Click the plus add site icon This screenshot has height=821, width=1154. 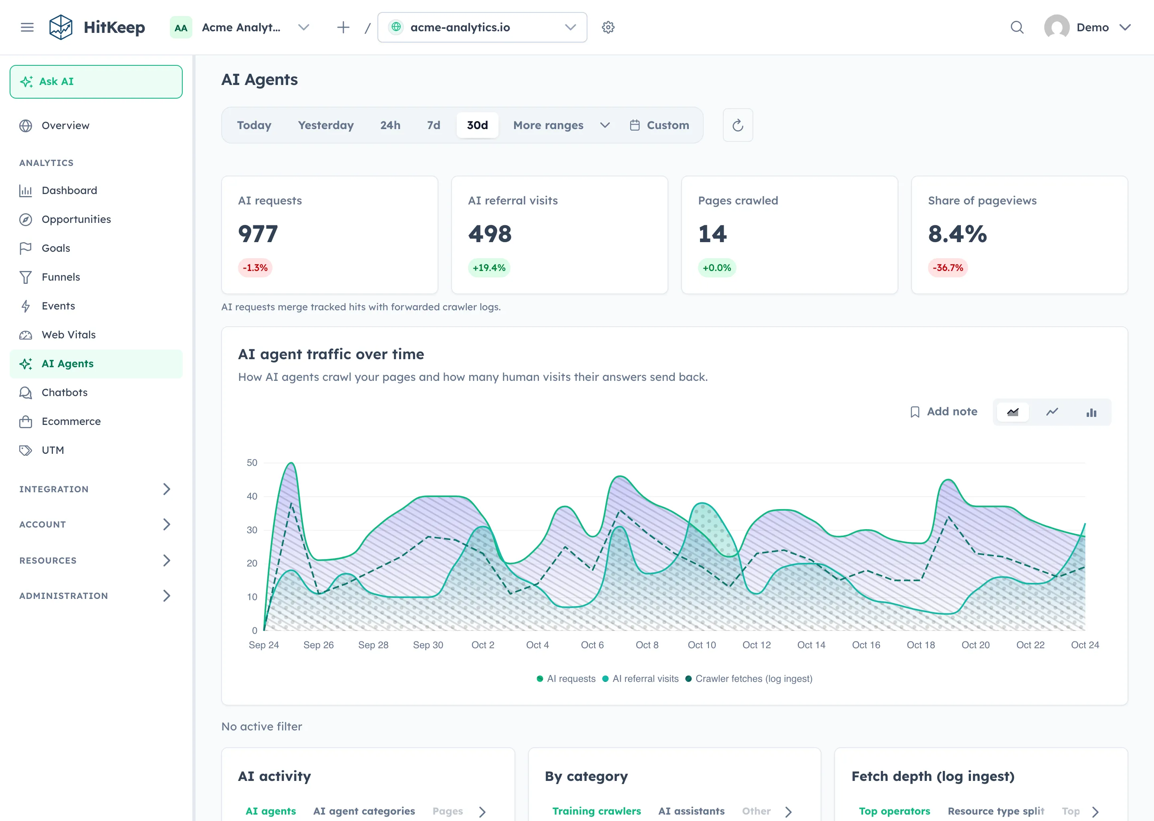[343, 27]
